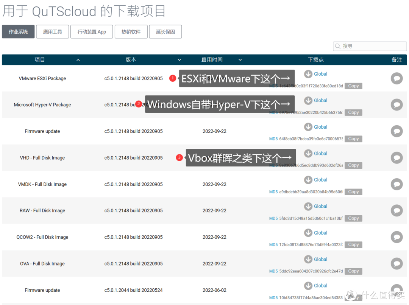Switch to the 行动装置 App tab
Screen dimensions: 409x305
coord(92,32)
